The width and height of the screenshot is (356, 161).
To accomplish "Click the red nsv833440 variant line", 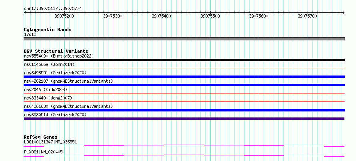I will (184, 101).
